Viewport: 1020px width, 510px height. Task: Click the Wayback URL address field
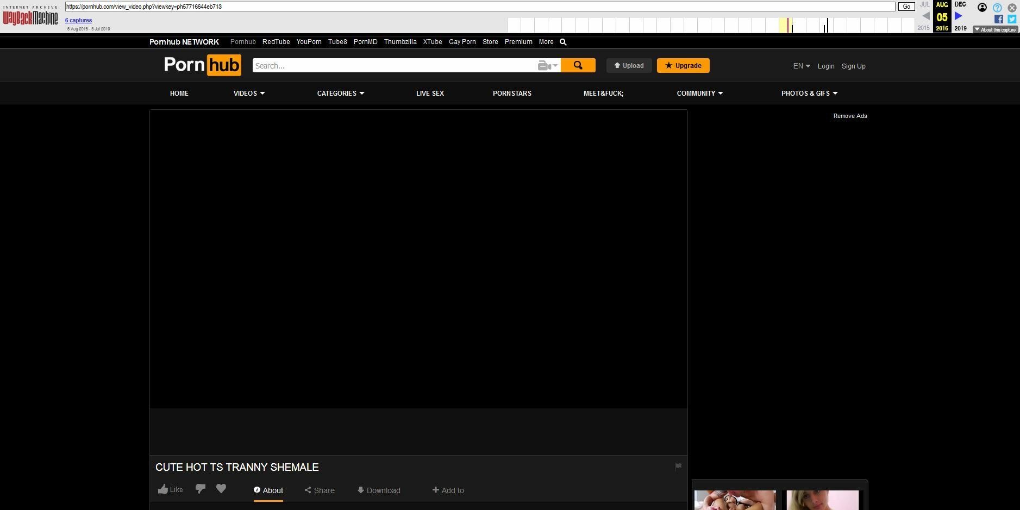coord(480,7)
